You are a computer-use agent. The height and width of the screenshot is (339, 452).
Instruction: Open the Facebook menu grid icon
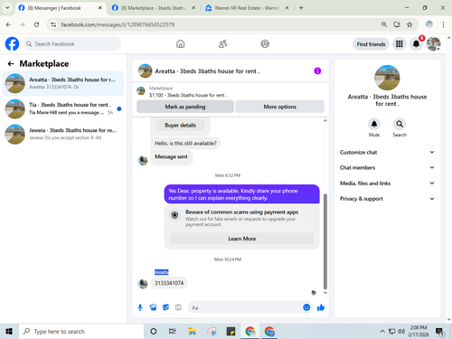pos(400,44)
